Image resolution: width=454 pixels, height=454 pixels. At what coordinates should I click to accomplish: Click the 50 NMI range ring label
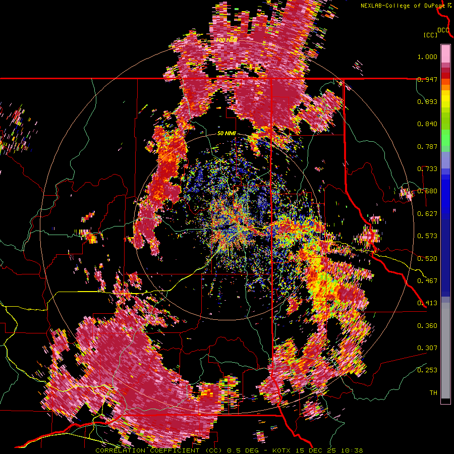point(226,134)
